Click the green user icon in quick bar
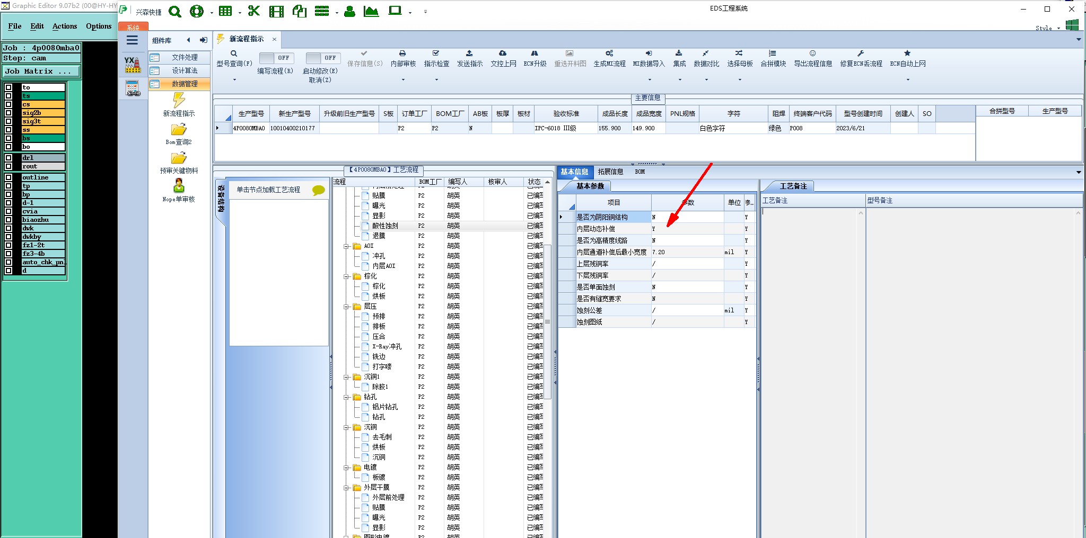 [x=349, y=11]
